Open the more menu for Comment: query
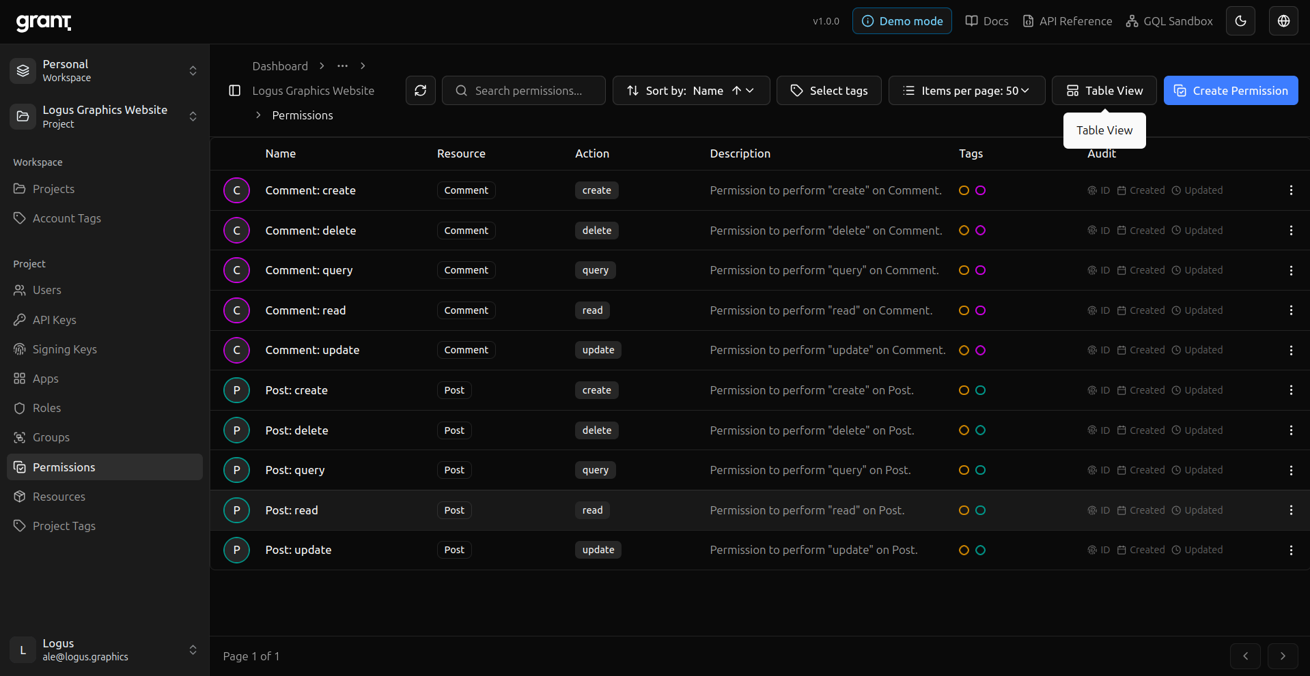This screenshot has height=676, width=1310. (1291, 270)
